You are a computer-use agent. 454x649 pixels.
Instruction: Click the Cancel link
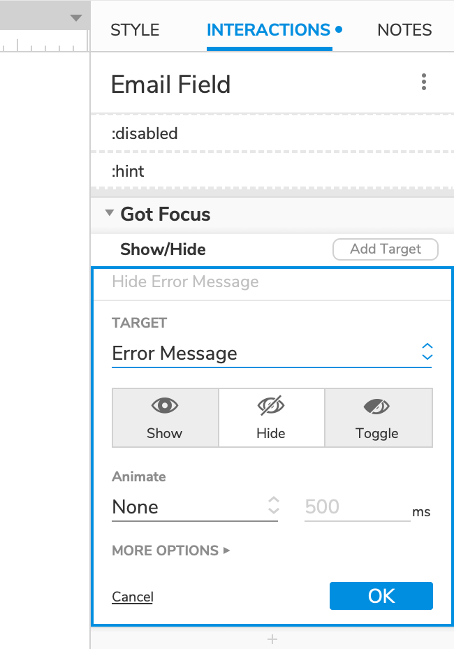click(x=133, y=597)
